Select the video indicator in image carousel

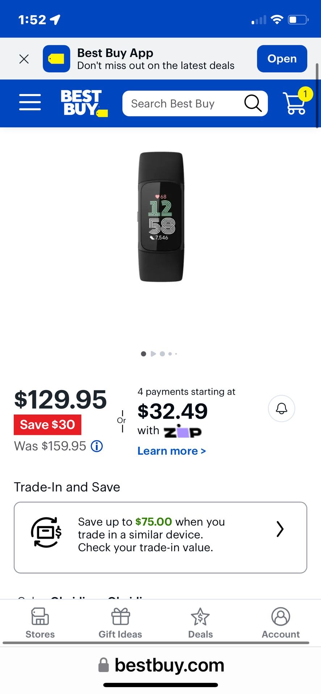(x=153, y=354)
